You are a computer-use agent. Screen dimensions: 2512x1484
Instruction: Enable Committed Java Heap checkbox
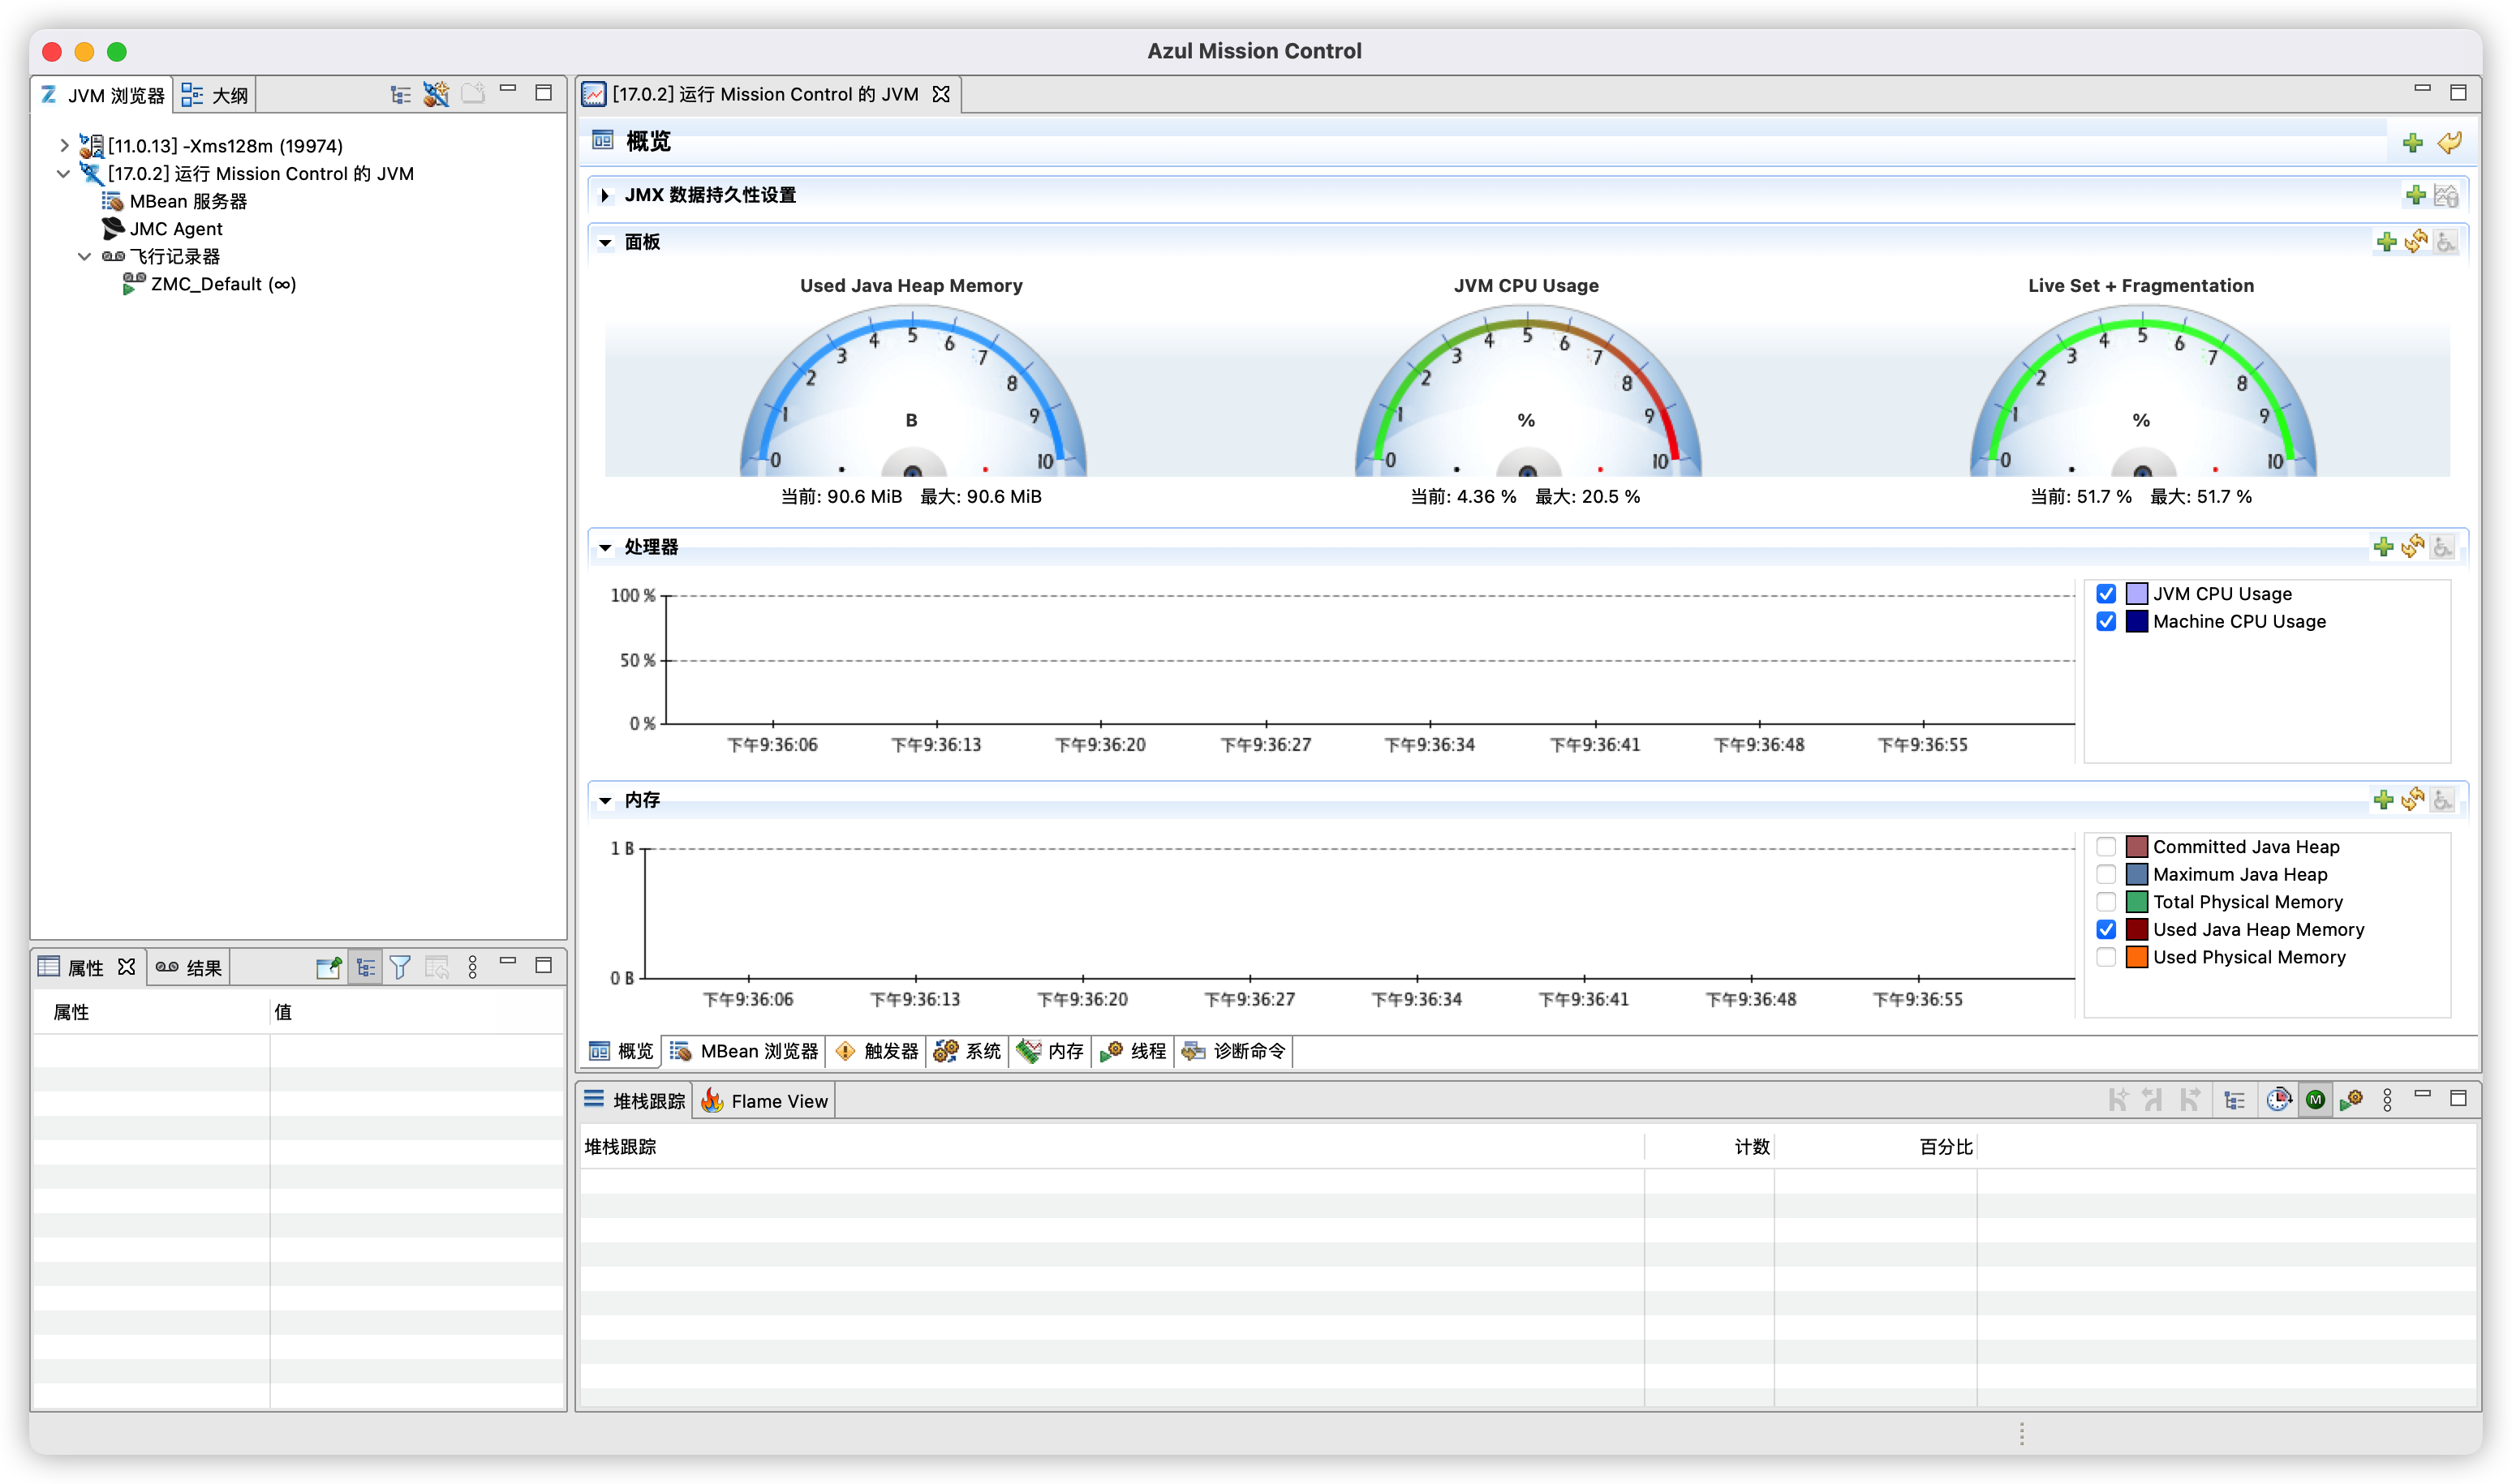pos(2106,847)
